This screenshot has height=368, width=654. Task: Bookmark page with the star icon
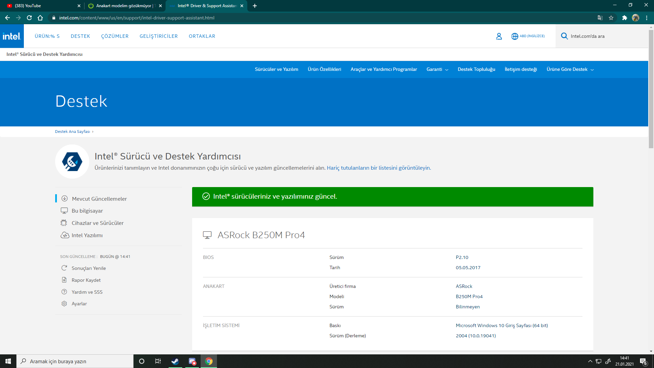click(x=611, y=18)
